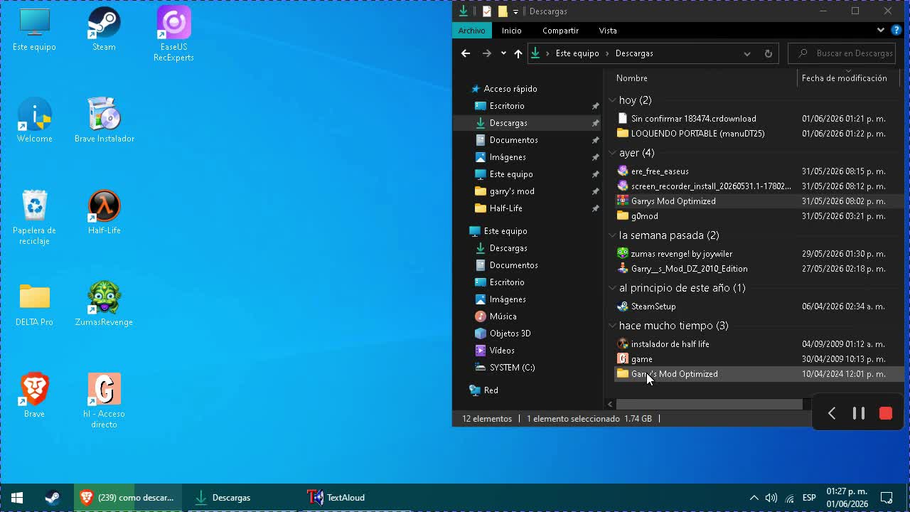The image size is (910, 512).
Task: Select the Este equipo desktop icon
Action: 34,29
